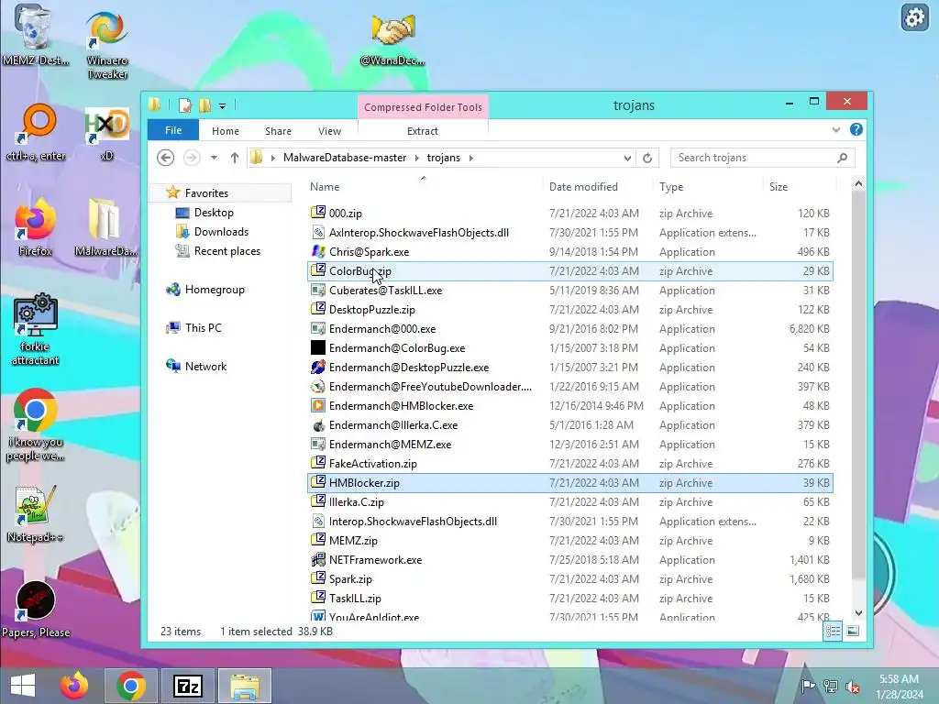Click the Properties icon in quick access toolbar
The height and width of the screenshot is (704, 939).
coord(185,105)
